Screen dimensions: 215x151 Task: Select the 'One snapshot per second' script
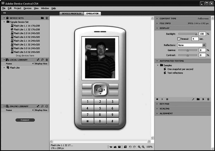click(x=180, y=69)
